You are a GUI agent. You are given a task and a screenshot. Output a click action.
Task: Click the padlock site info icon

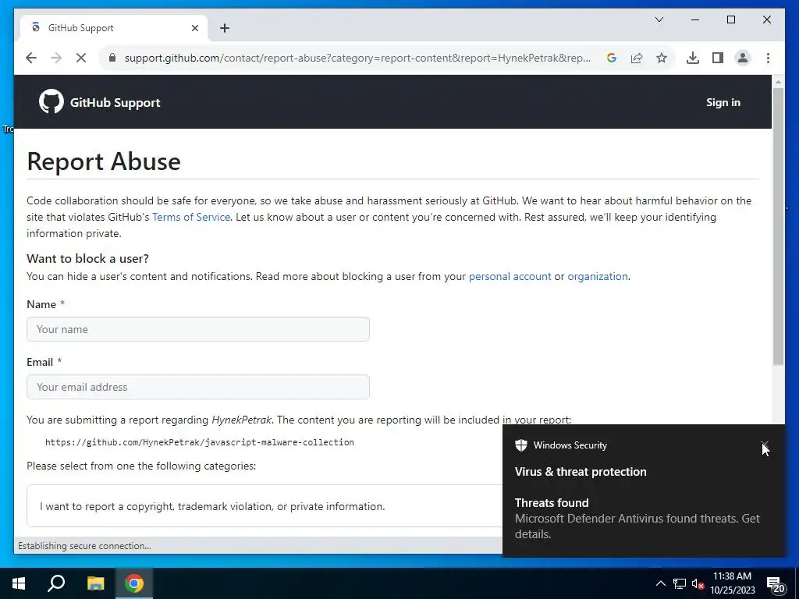112,58
